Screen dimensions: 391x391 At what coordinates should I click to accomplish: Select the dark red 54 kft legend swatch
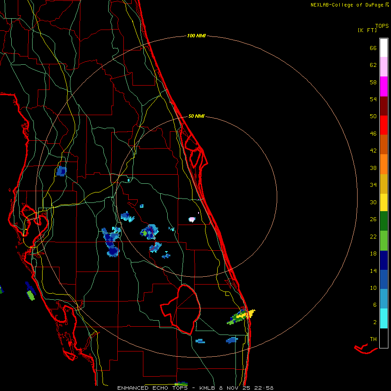(384, 106)
